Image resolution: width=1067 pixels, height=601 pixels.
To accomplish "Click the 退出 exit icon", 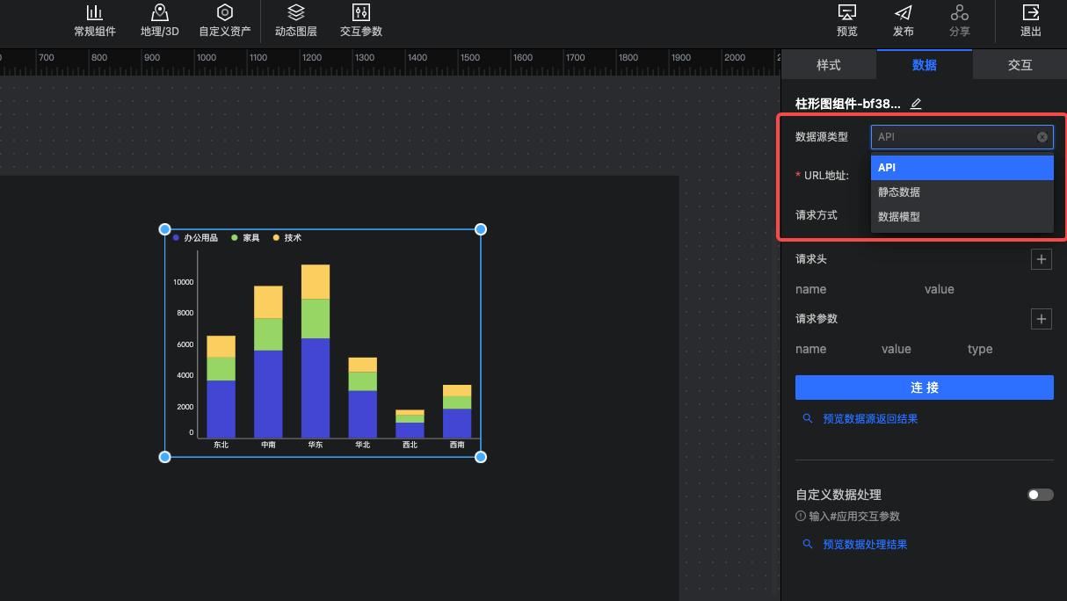I will (x=1031, y=12).
